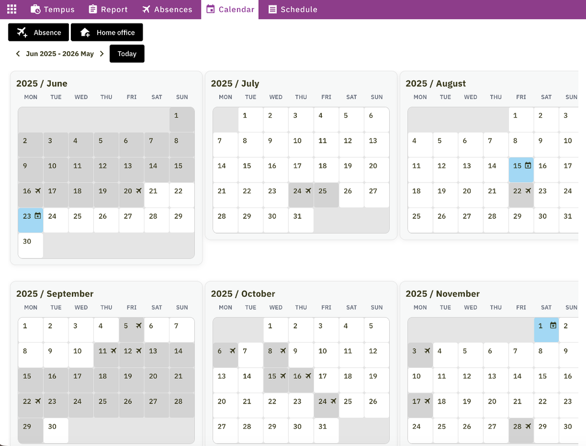
Task: Click the airplane icon on September 5
Action: click(139, 325)
